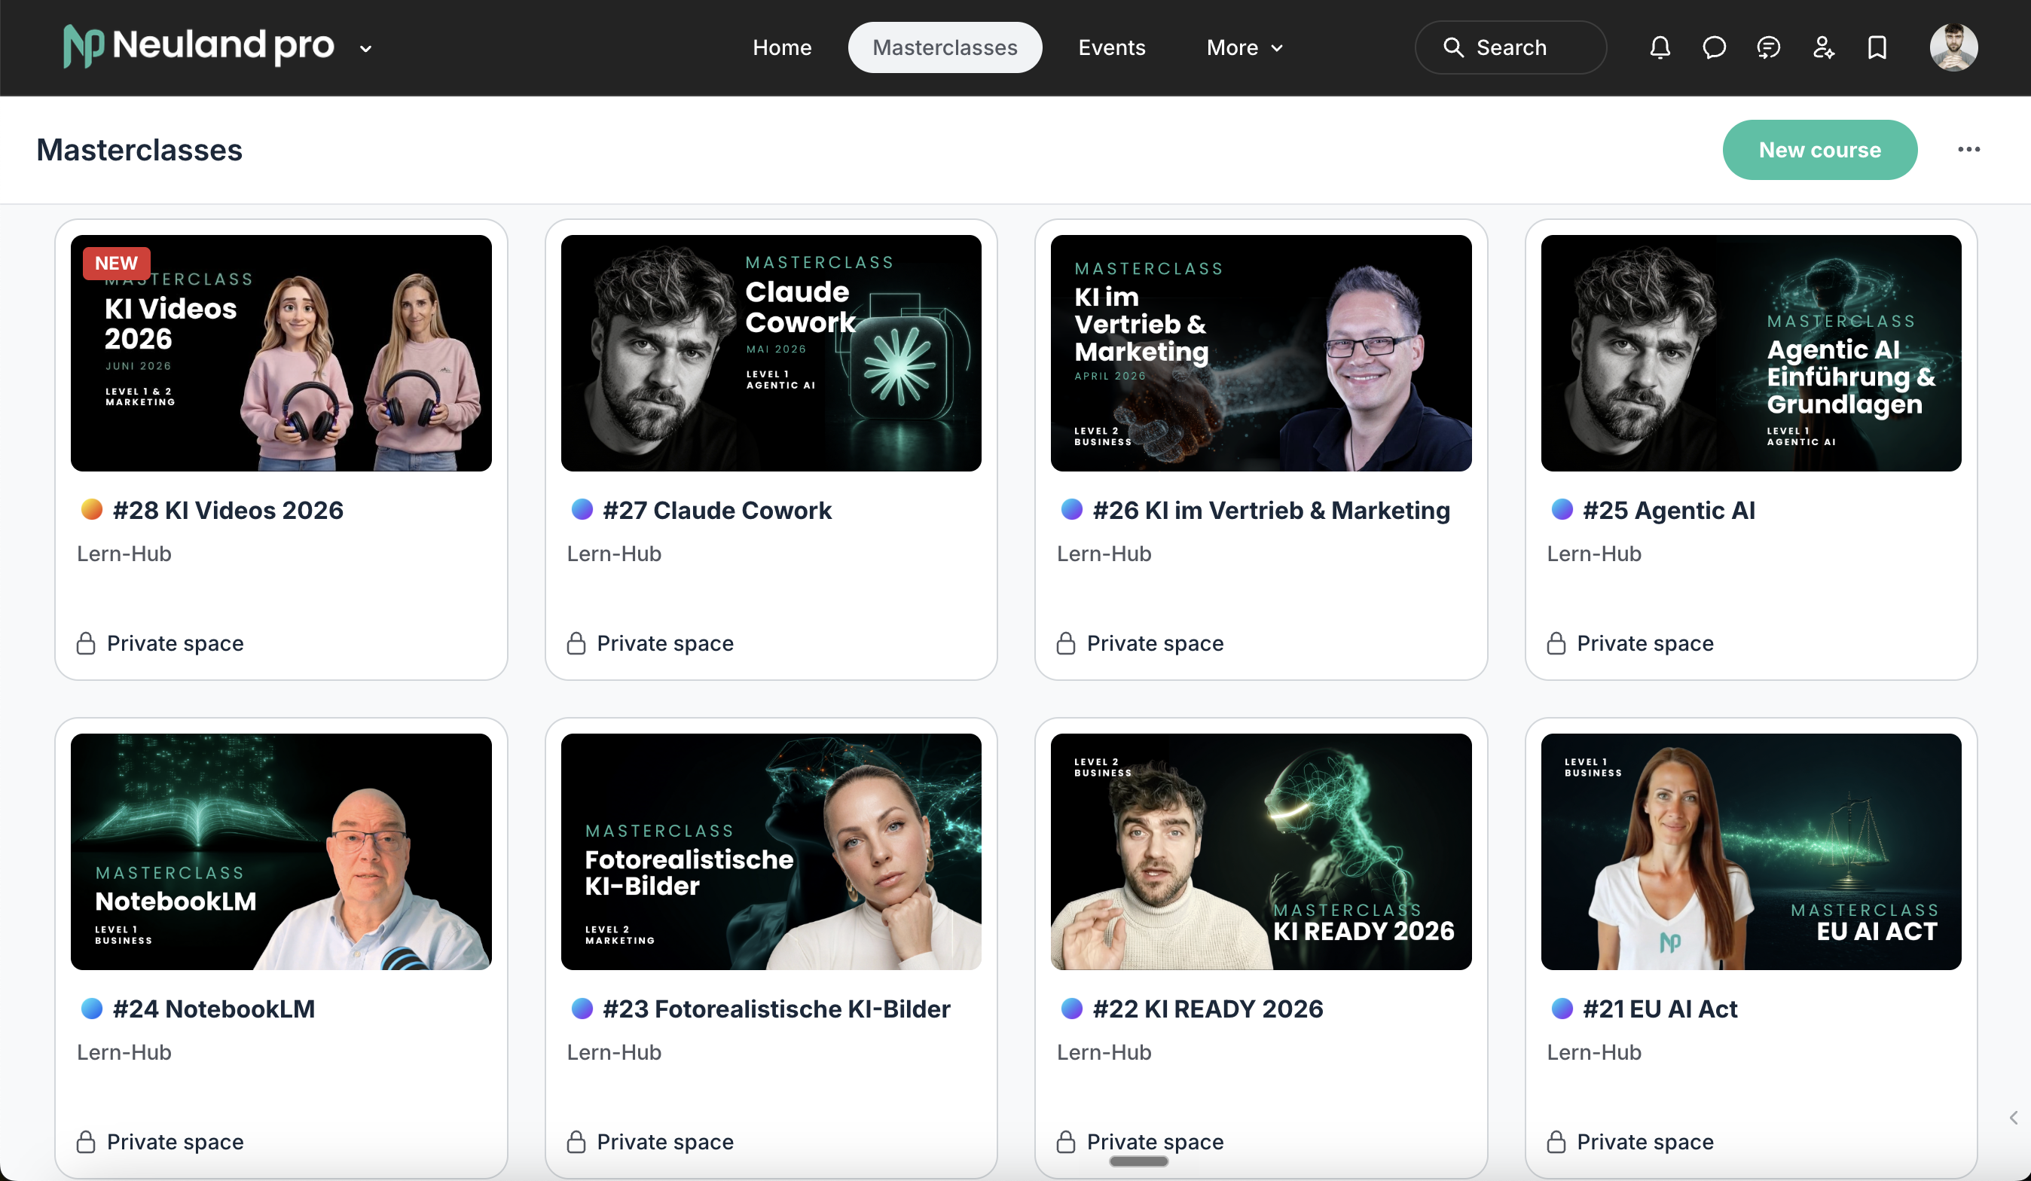Click Lern-Hub under #27 Claude Cowork
The width and height of the screenshot is (2031, 1181).
[614, 554]
